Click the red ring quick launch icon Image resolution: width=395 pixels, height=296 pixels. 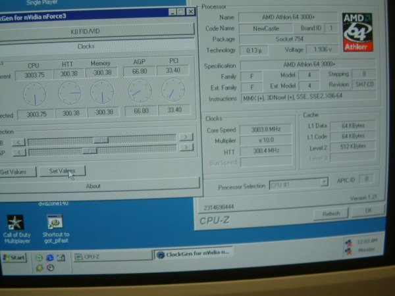(x=51, y=268)
